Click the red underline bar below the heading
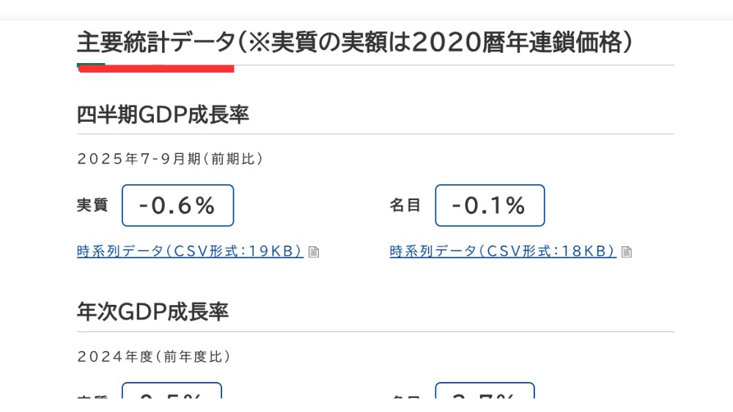The height and width of the screenshot is (412, 733). (x=170, y=69)
